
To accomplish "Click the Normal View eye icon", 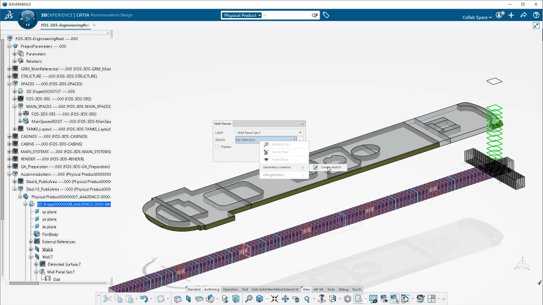I will tap(322, 299).
